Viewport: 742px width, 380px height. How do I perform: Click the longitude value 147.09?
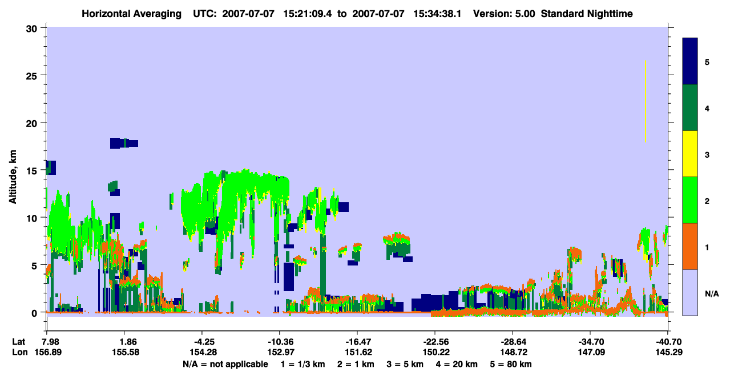pyautogui.click(x=591, y=352)
